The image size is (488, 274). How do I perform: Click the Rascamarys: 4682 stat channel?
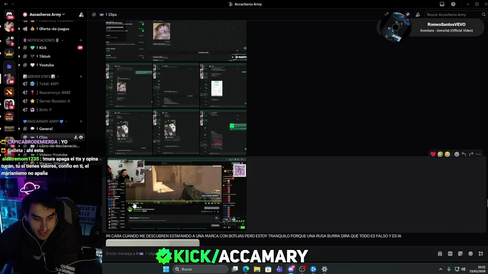[x=53, y=92]
